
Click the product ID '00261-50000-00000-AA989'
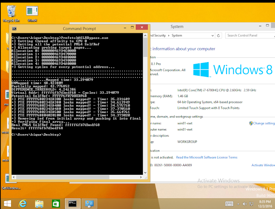coord(173,165)
